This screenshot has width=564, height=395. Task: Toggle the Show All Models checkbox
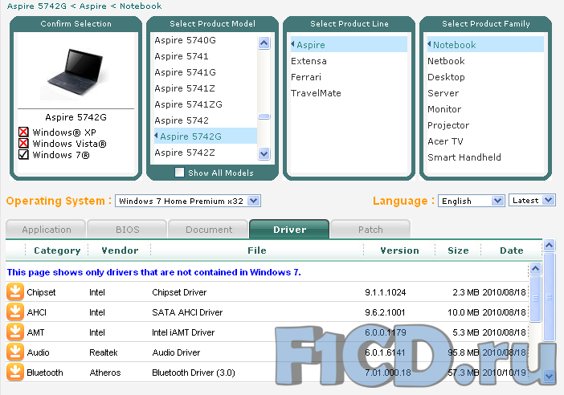(179, 172)
